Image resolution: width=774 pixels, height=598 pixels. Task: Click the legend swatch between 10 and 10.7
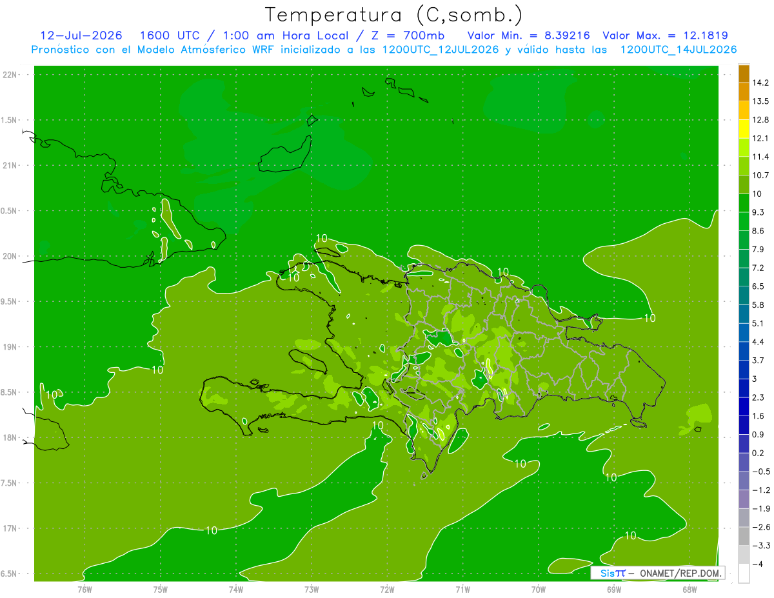point(744,184)
